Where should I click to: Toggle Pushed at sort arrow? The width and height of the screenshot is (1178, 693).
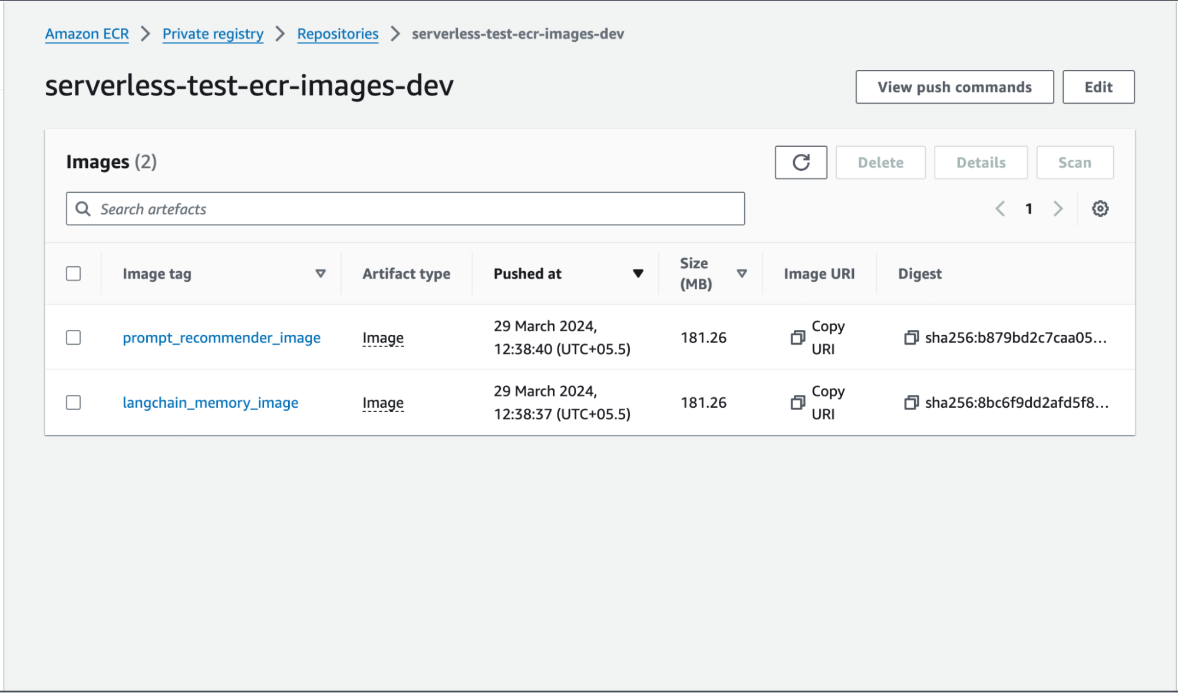[x=638, y=273]
